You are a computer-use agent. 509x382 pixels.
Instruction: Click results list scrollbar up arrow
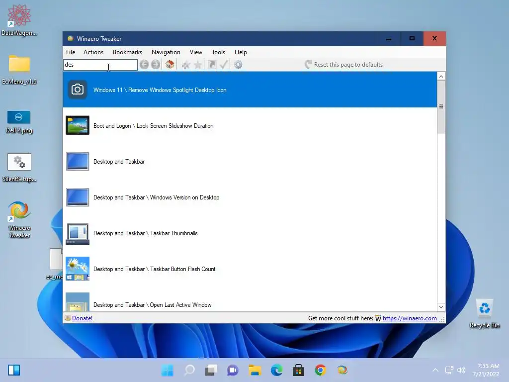pyautogui.click(x=441, y=76)
